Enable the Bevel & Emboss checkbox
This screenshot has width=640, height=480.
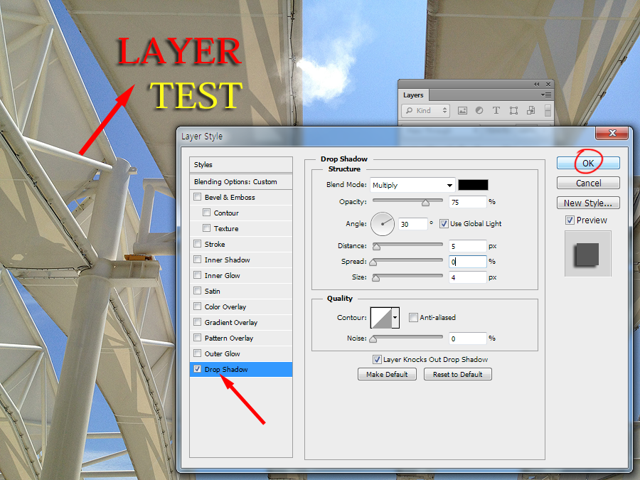point(198,197)
